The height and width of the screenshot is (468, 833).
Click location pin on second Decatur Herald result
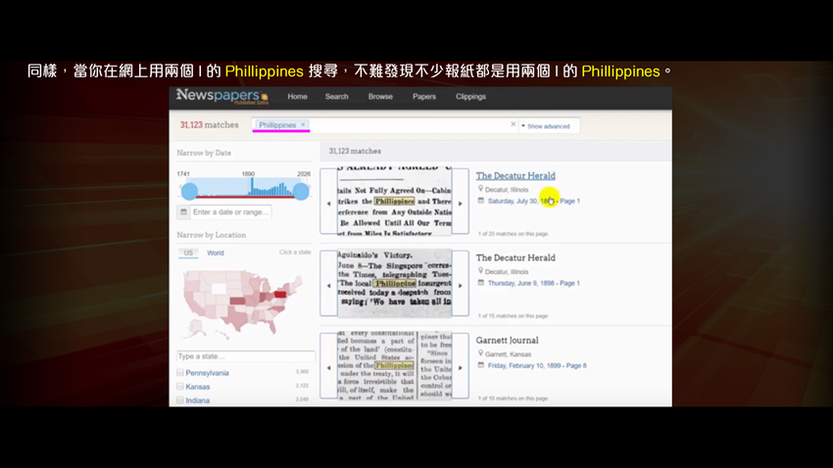pos(481,270)
